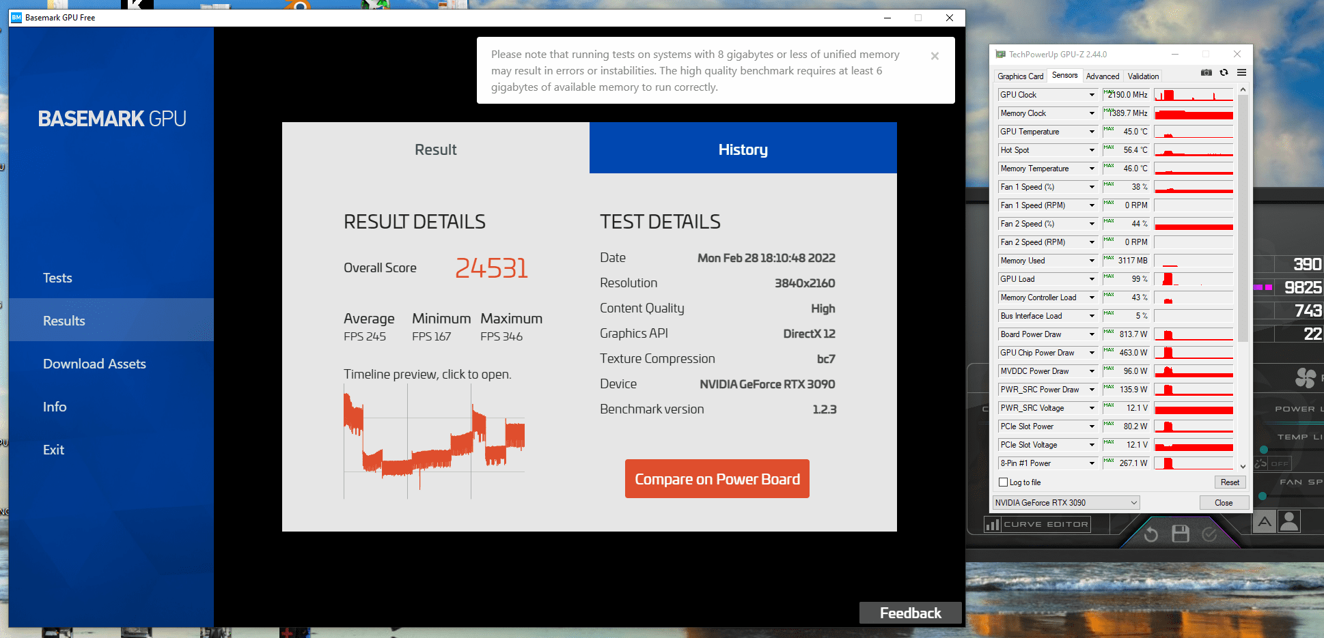Viewport: 1324px width, 638px height.
Task: Open the Fan 1 Speed (%) dropdown
Action: [1092, 187]
